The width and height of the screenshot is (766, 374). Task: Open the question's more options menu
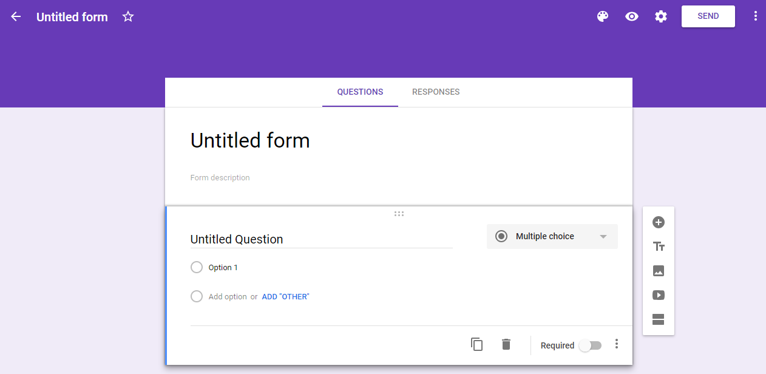coord(617,344)
